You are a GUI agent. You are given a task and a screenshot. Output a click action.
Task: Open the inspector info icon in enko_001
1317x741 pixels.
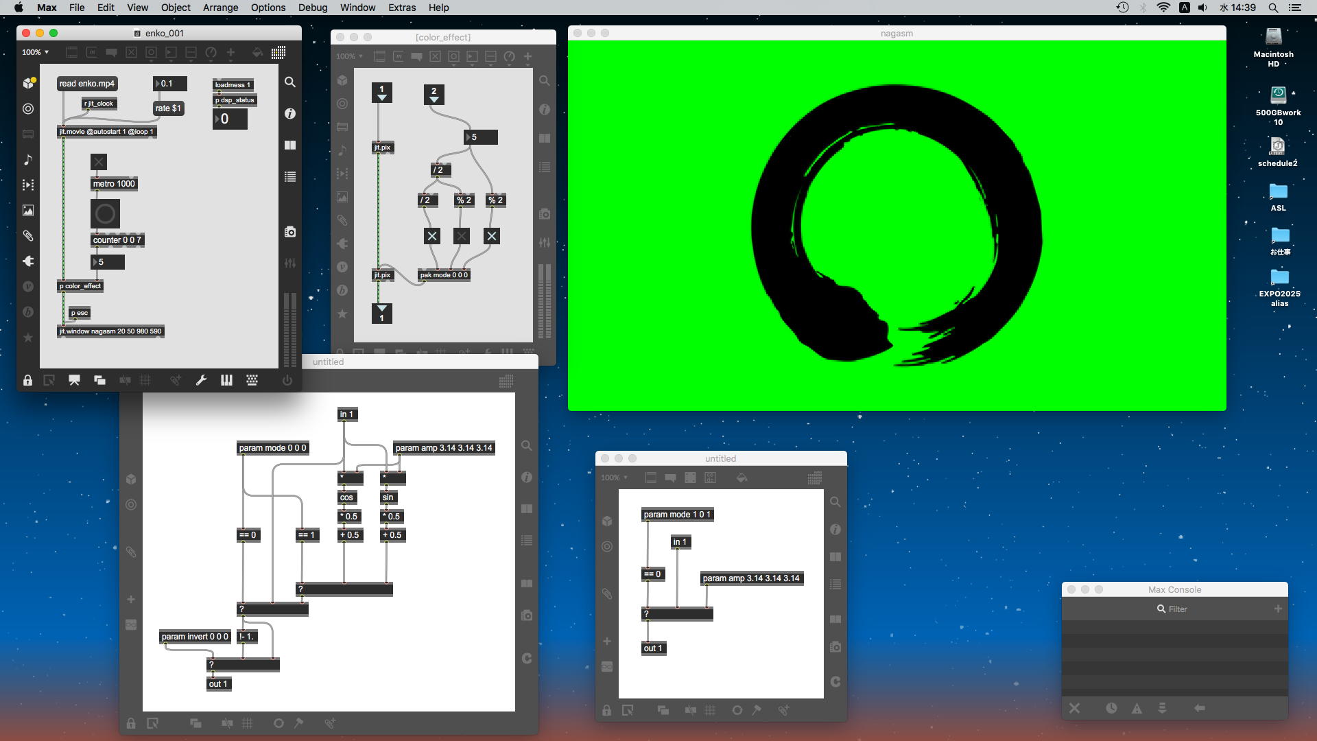pyautogui.click(x=290, y=113)
